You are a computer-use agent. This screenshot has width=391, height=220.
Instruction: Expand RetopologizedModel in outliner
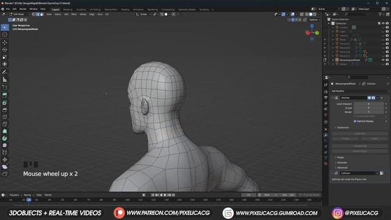(x=333, y=60)
